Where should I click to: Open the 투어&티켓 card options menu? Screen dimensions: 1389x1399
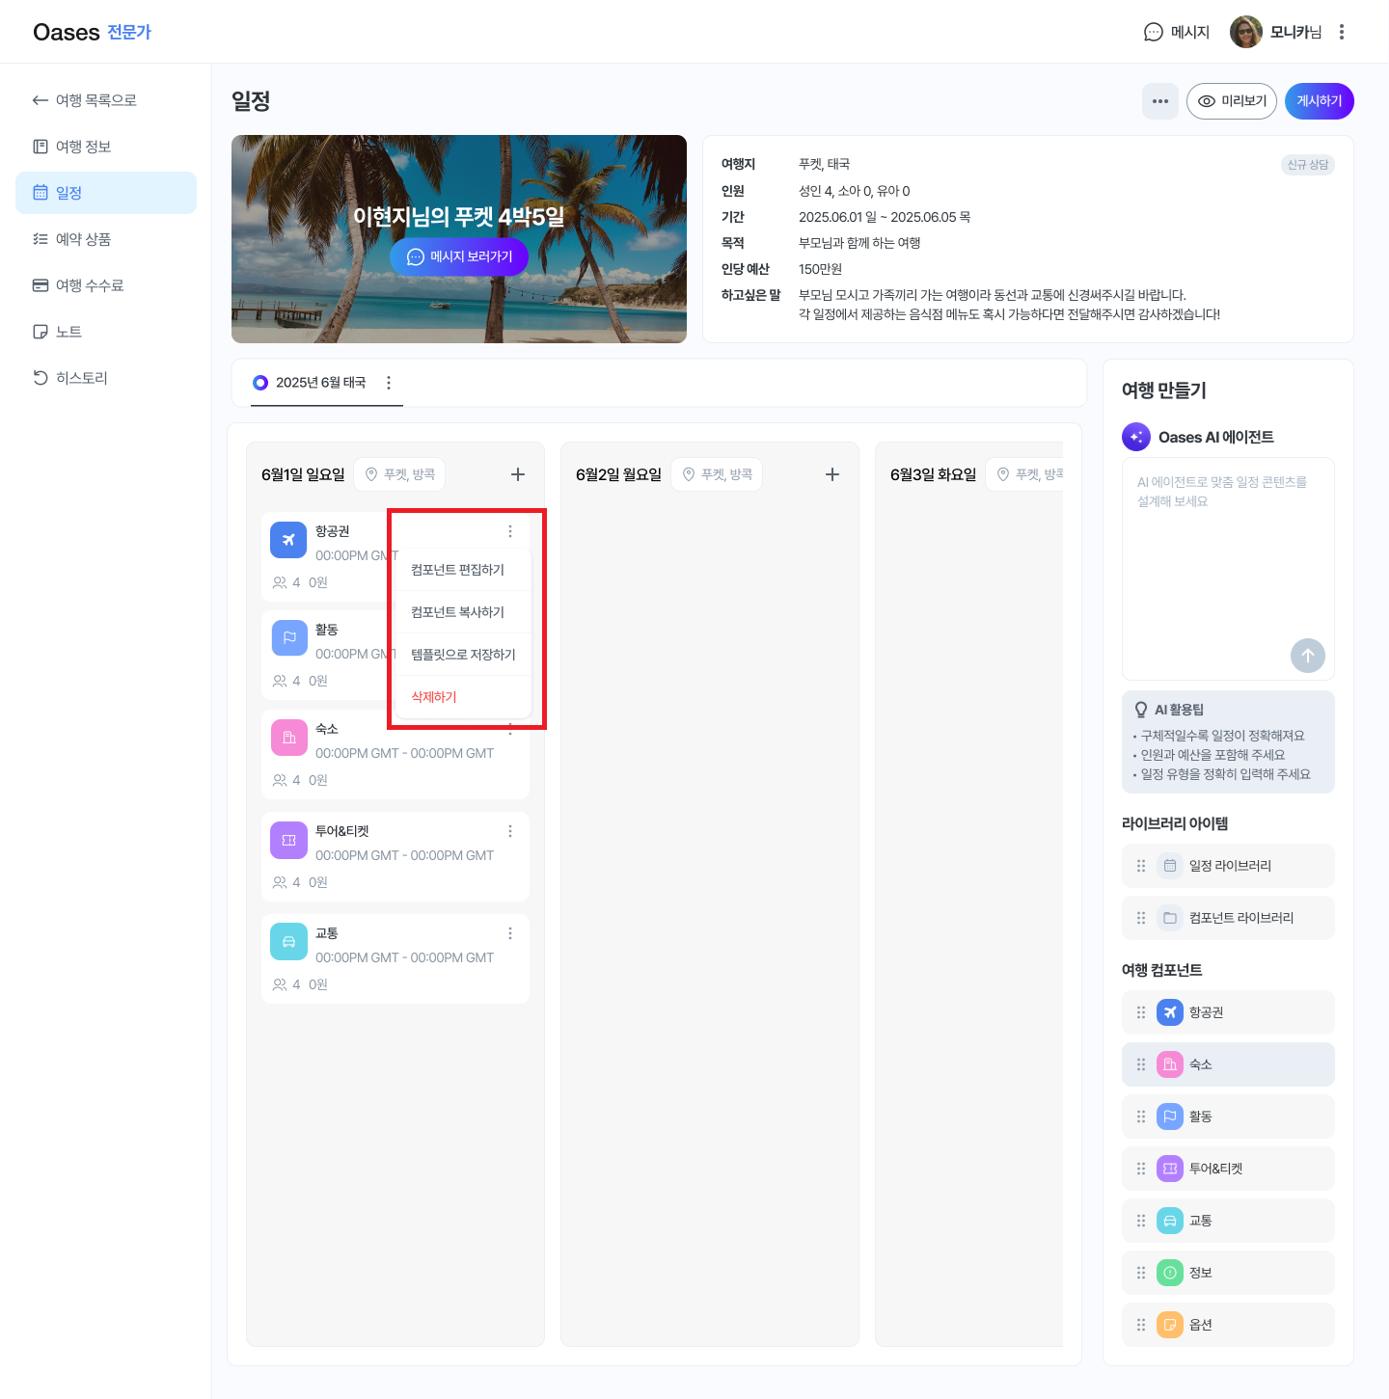tap(510, 831)
